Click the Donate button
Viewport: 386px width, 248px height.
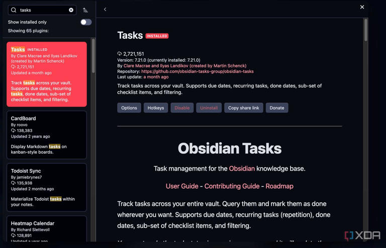(x=277, y=108)
